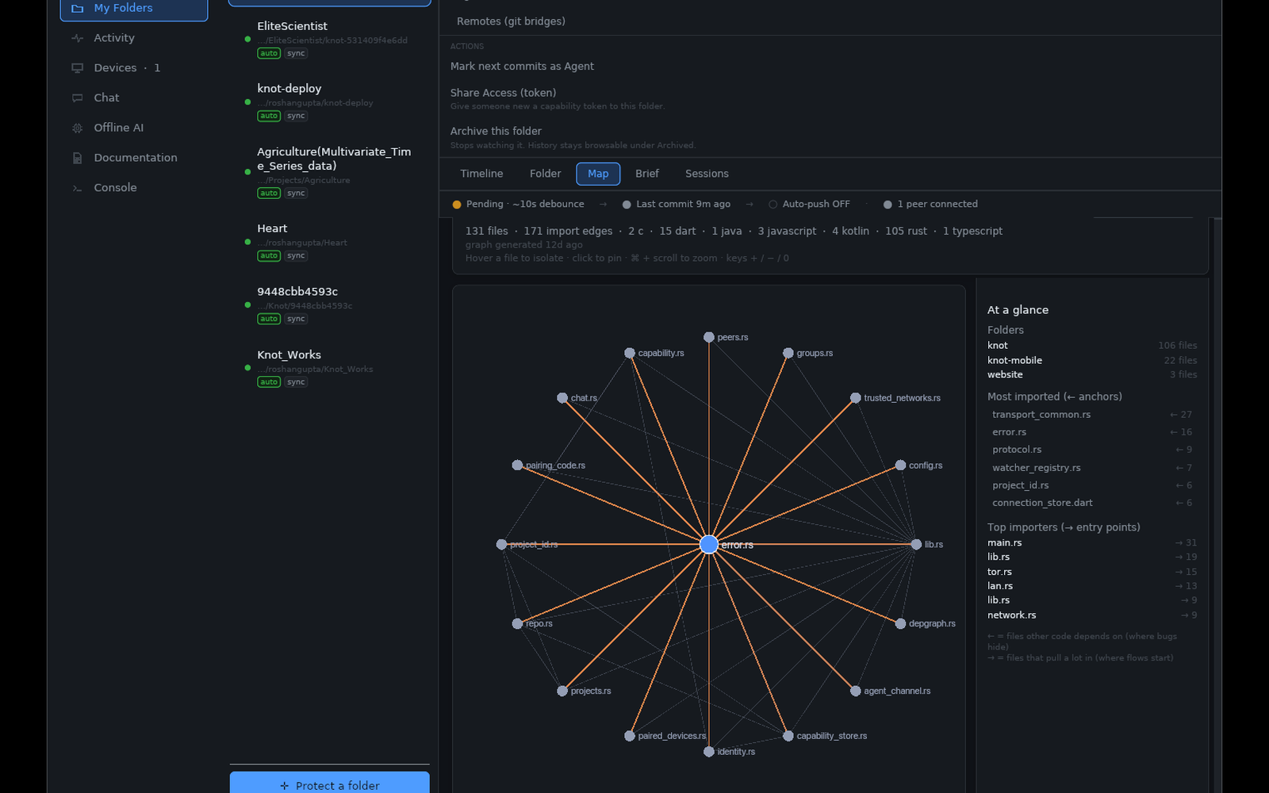The image size is (1269, 793).
Task: Select main.rs under Top importers
Action: point(1092,543)
